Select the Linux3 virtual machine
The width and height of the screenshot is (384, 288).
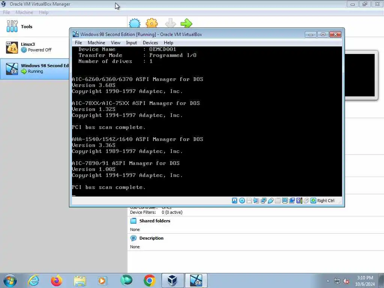tap(34, 47)
